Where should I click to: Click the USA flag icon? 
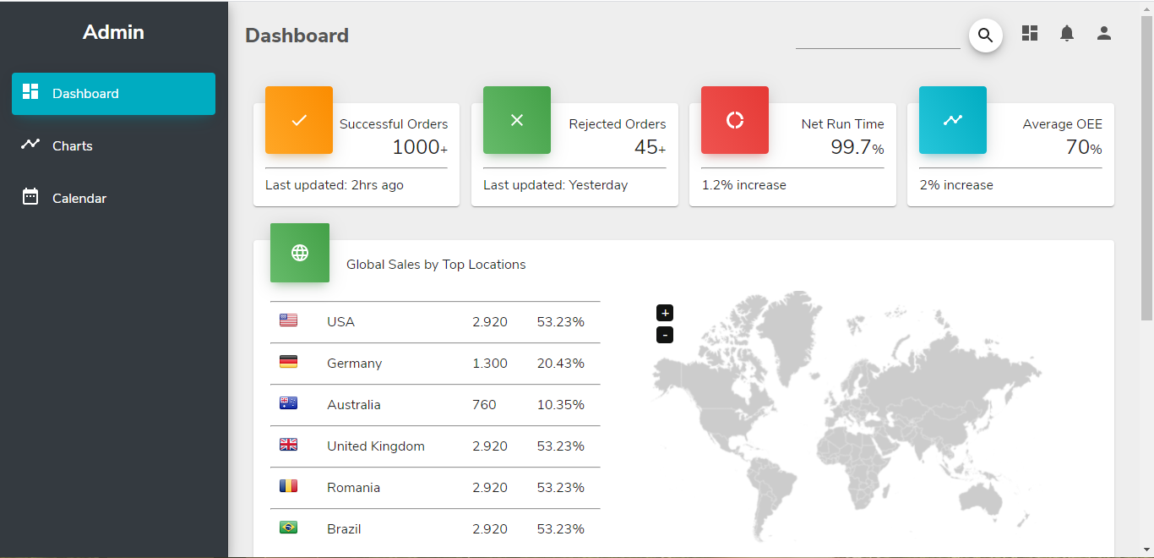tap(288, 320)
